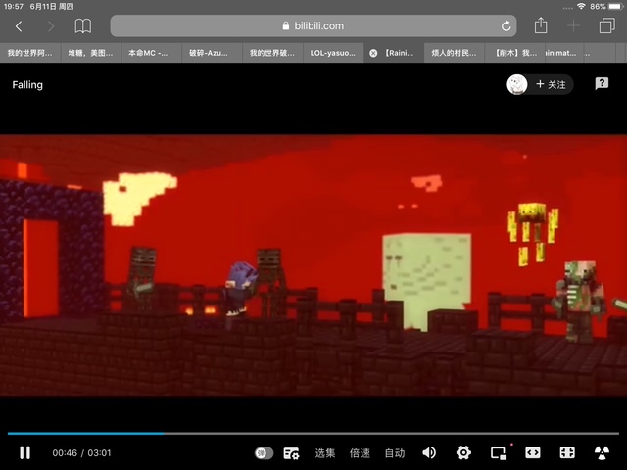The height and width of the screenshot is (470, 627).
Task: Click the 00:46 / 03:01 time display
Action: click(81, 453)
